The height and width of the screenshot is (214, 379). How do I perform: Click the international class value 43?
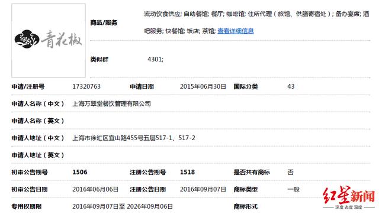click(291, 86)
